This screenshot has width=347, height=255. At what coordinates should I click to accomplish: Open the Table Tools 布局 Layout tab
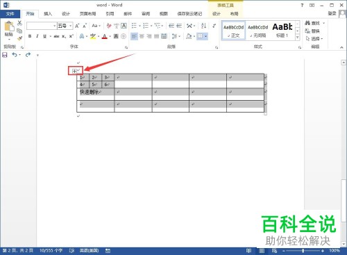234,14
